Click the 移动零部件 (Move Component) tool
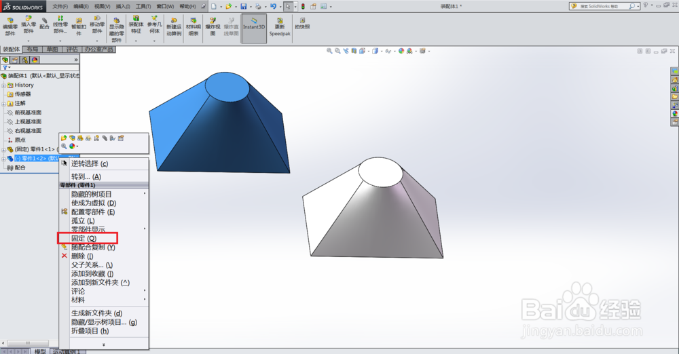The width and height of the screenshot is (679, 354). 97,25
